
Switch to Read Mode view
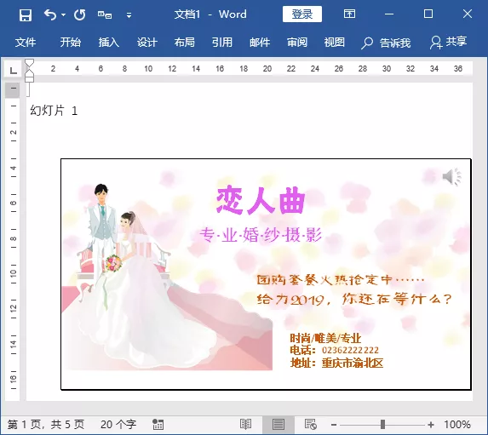(x=245, y=425)
